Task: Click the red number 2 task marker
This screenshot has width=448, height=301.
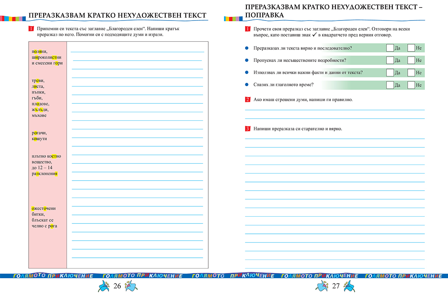Action: click(248, 100)
